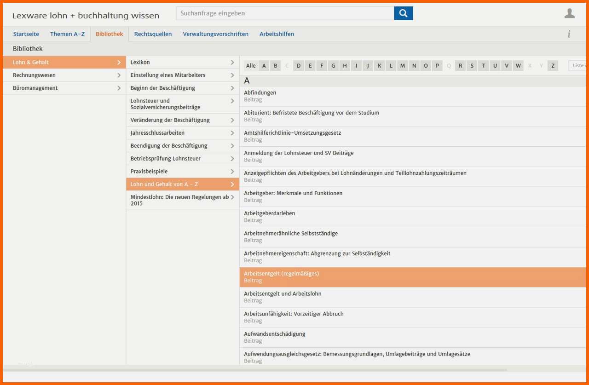Screen dimensions: 589x385
Task: Select Lohn & Gehalt category
Action: point(64,63)
